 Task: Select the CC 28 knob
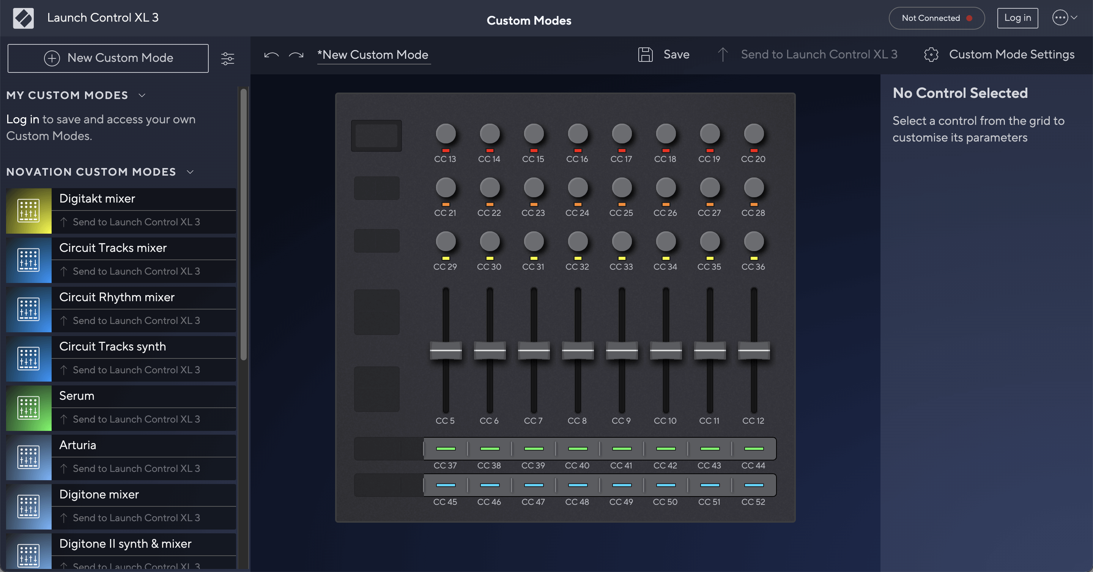coord(754,187)
